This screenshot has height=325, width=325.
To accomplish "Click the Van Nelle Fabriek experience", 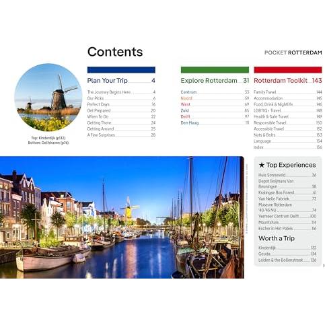I will point(287,198).
